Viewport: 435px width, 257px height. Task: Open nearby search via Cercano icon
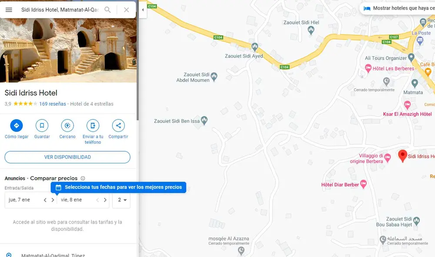pyautogui.click(x=67, y=126)
